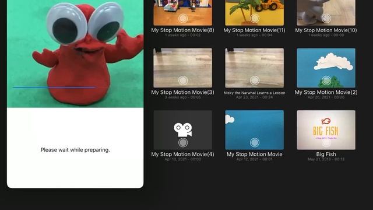The height and width of the screenshot is (210, 373).
Task: Click the "Please wait while preparing." message
Action: pos(75,150)
